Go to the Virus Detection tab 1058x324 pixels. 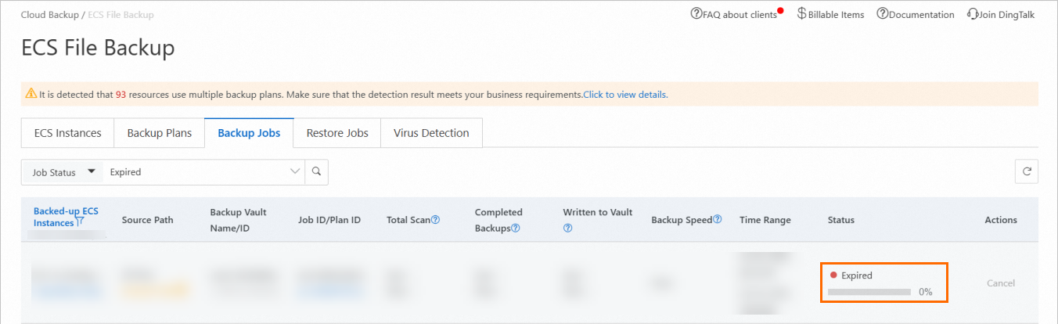point(431,133)
